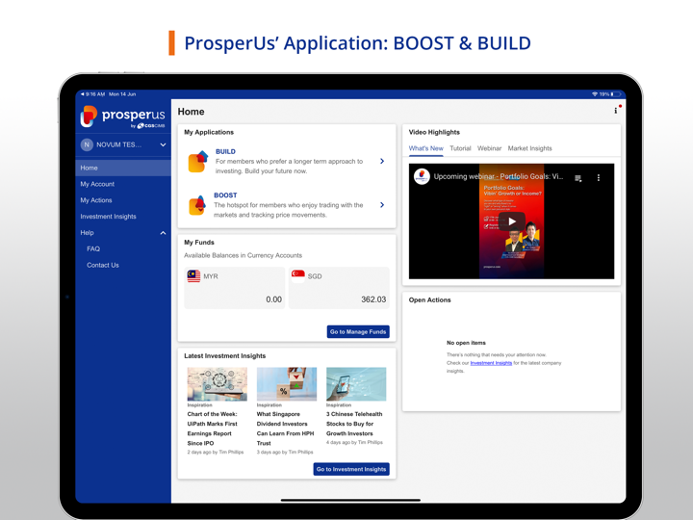Play the upcoming webinar video
This screenshot has width=693, height=520.
click(512, 221)
